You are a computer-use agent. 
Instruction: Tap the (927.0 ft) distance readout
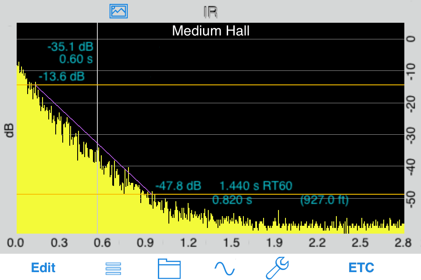325,200
